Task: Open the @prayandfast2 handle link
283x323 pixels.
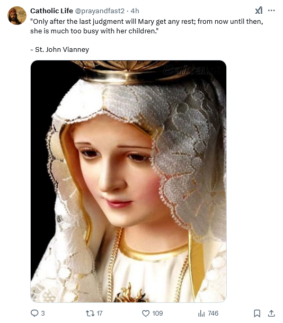Action: [100, 11]
